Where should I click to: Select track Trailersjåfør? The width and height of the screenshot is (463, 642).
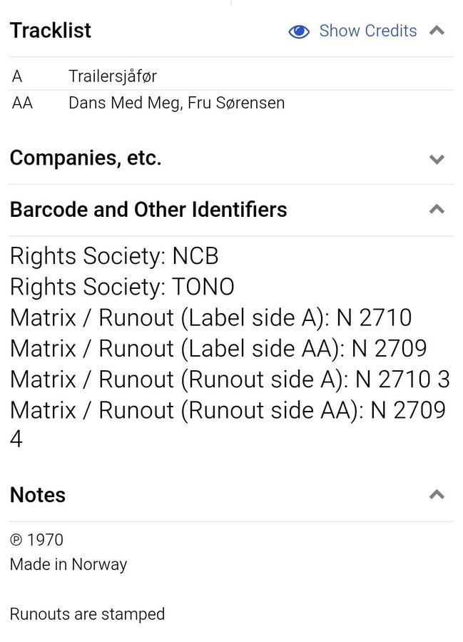tap(112, 76)
